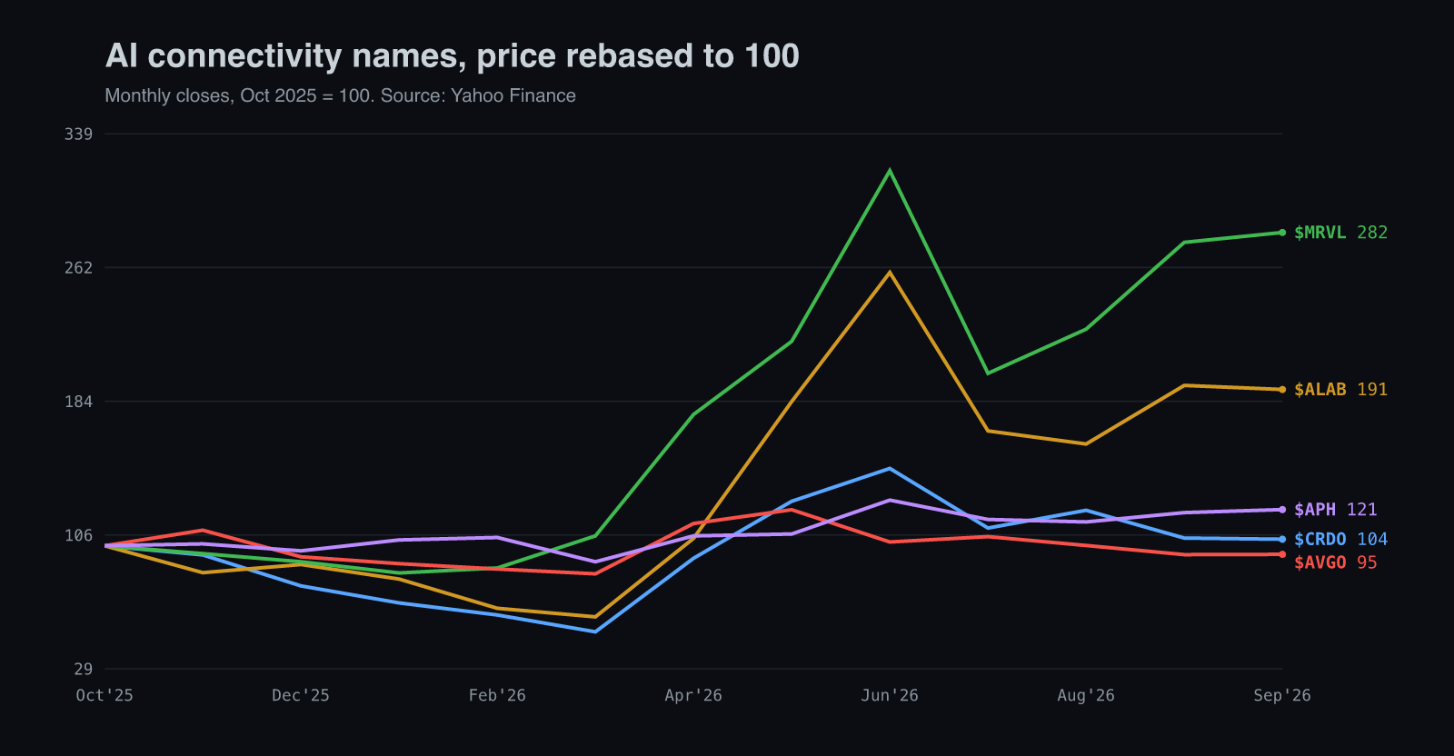
Task: Click the $APH ticker label
Action: point(1315,510)
